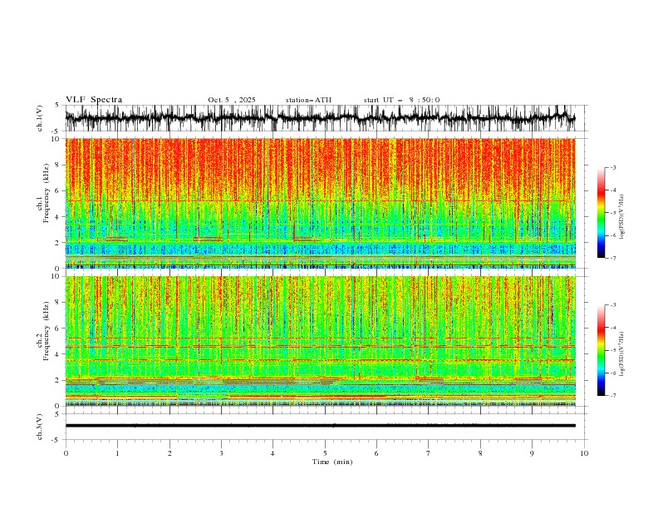Click the 4 kHz tick of ch.2 spectrogram
The height and width of the screenshot is (509, 658).
pos(57,354)
